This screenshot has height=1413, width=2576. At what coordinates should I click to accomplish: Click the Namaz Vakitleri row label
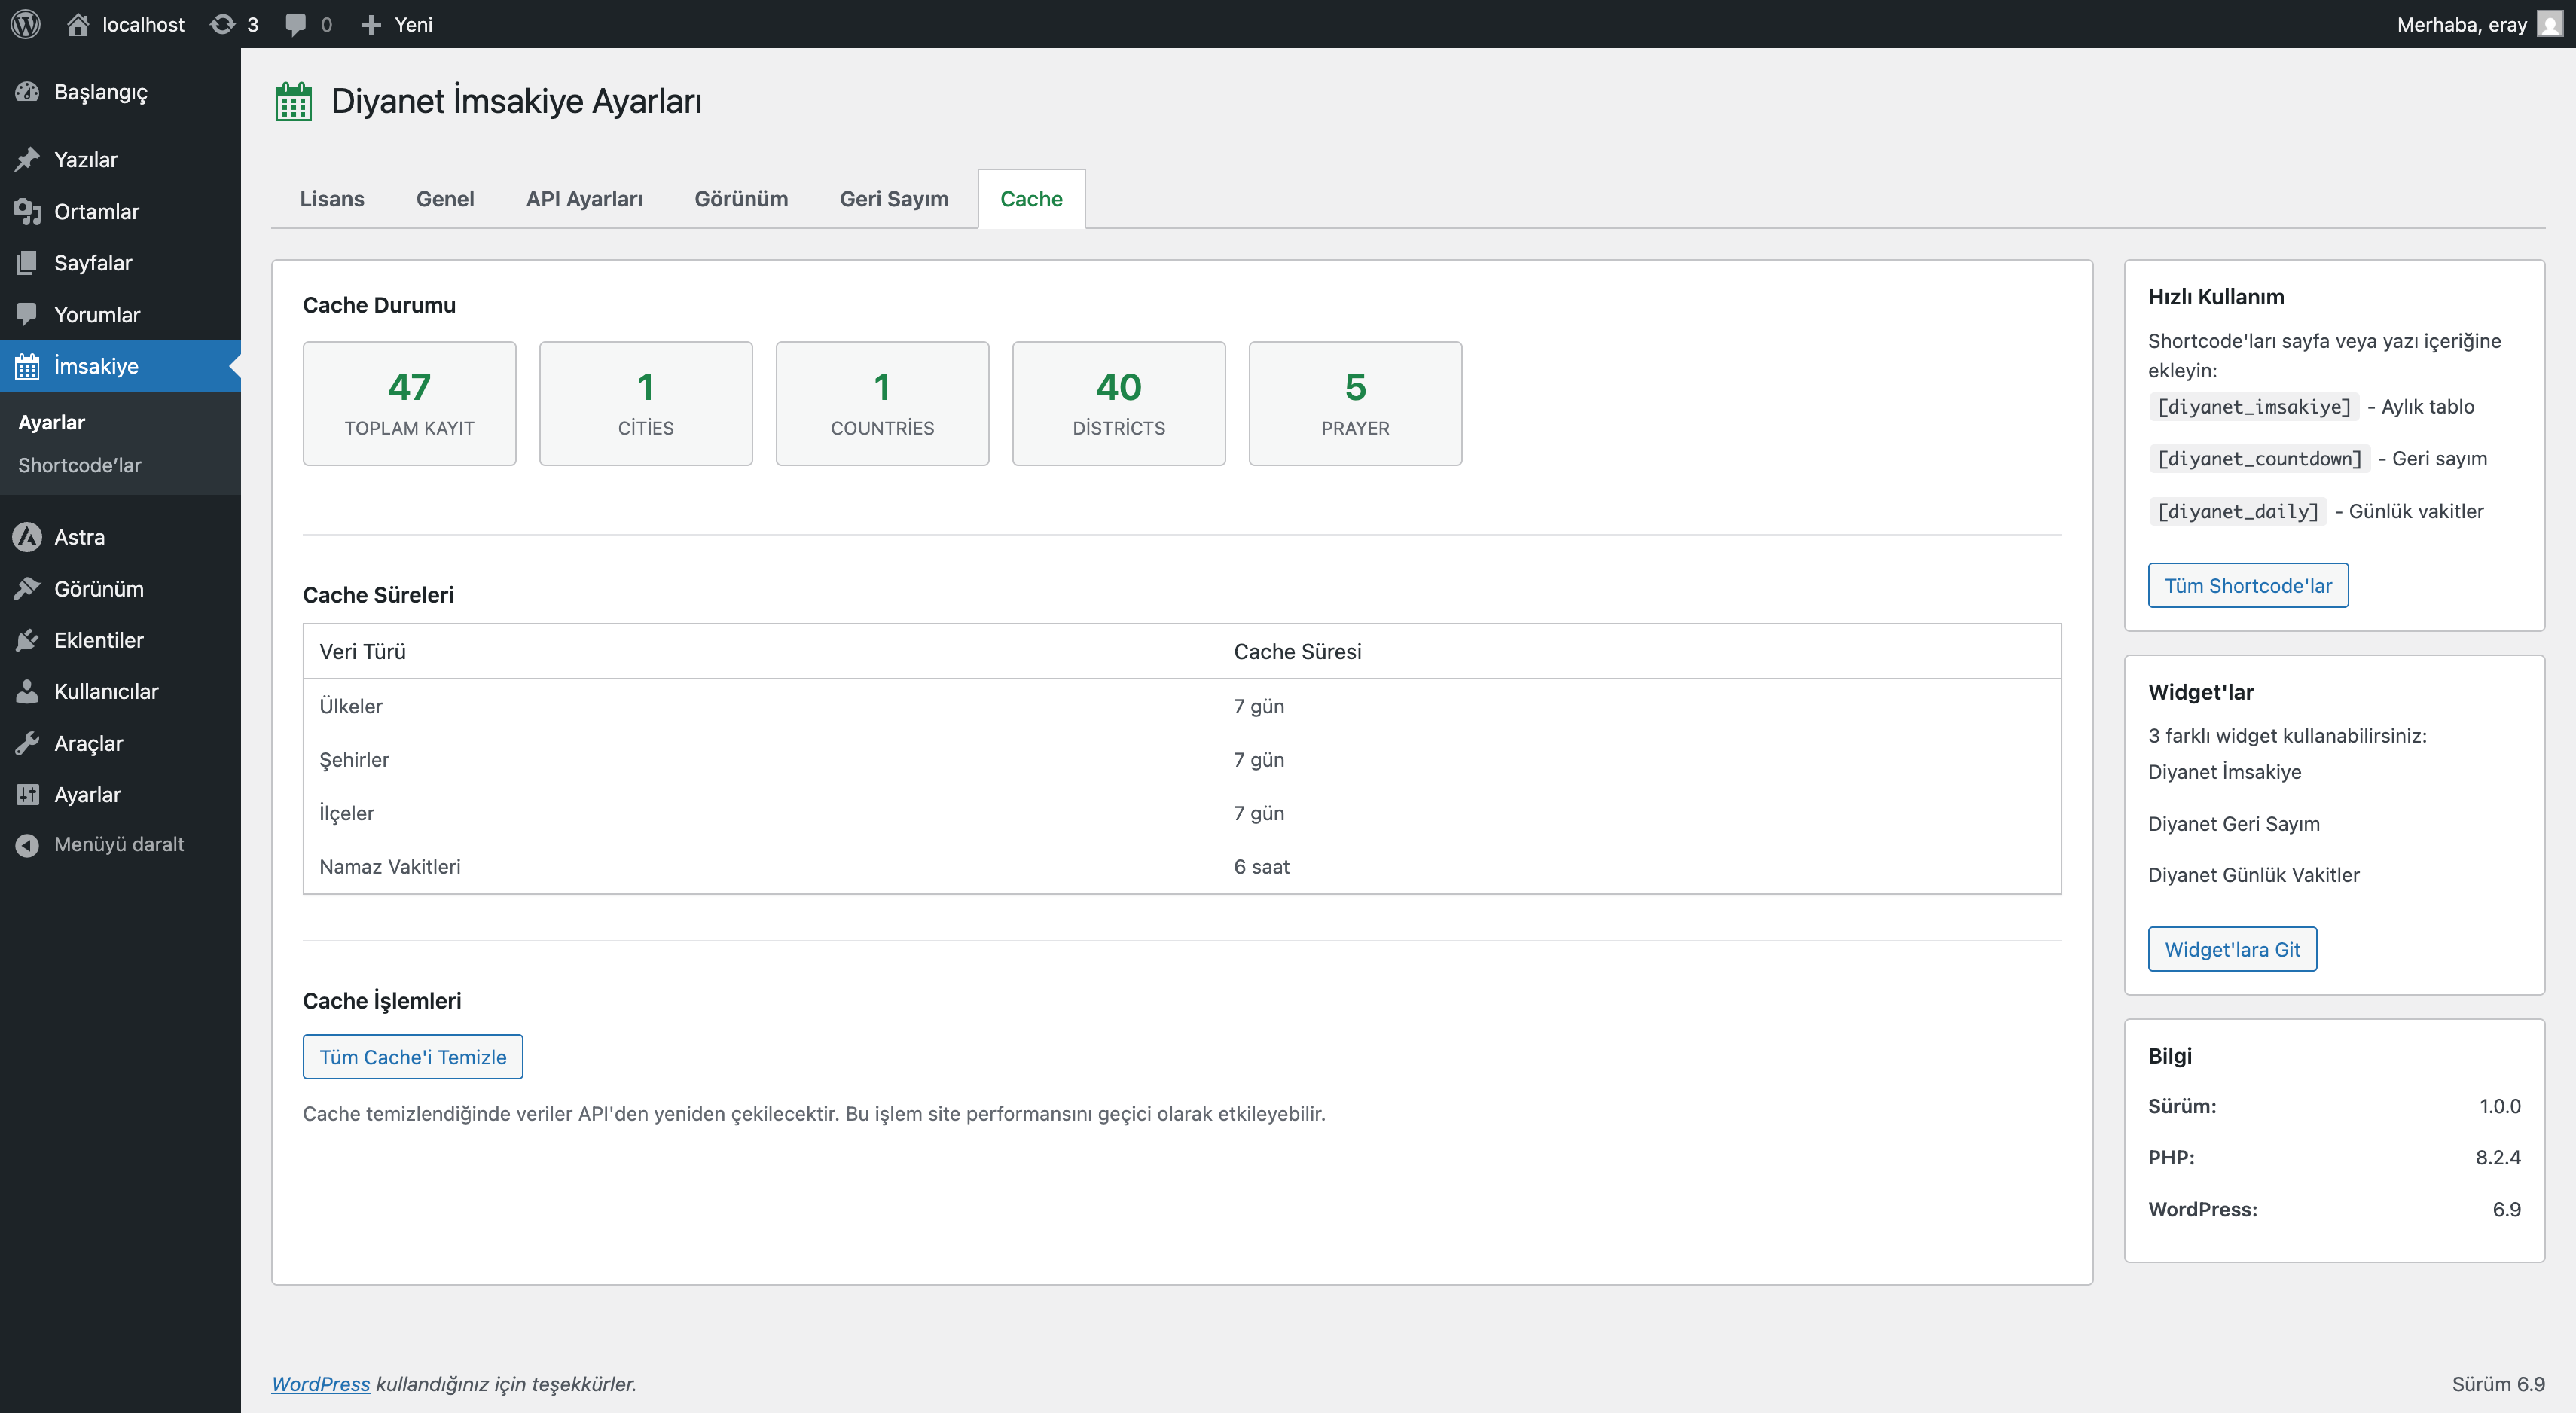[390, 867]
